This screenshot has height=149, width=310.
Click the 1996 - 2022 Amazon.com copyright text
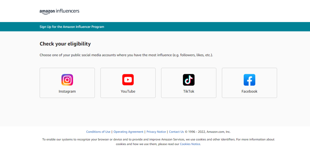point(208,132)
